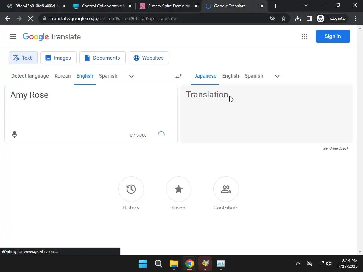Viewport: 363px width, 272px height.
Task: Switch to Documents translation mode
Action: pyautogui.click(x=102, y=58)
